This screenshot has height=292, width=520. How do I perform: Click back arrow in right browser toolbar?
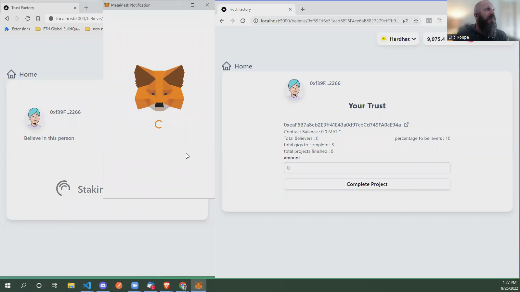tap(222, 21)
